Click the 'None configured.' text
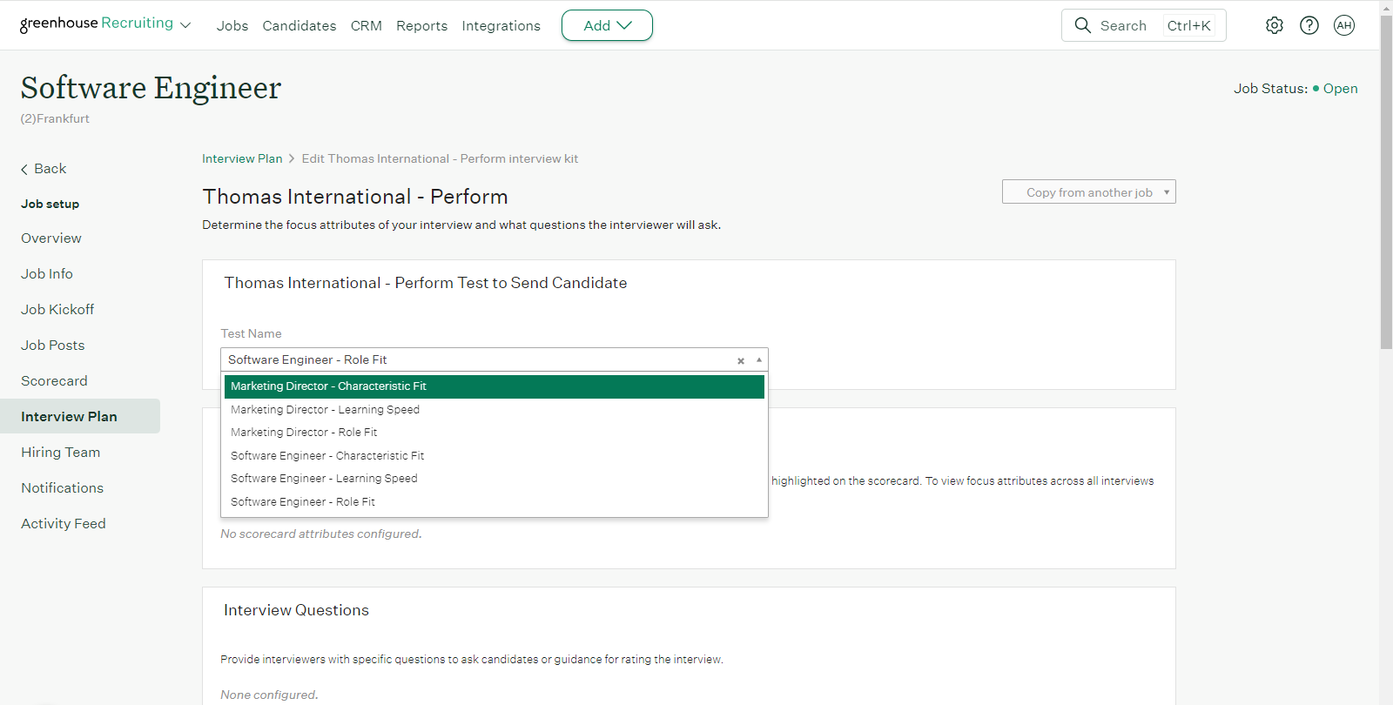This screenshot has width=1393, height=705. point(269,695)
